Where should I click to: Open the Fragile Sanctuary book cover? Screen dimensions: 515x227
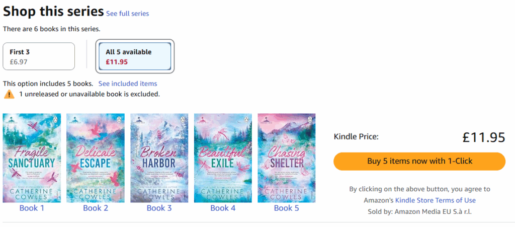tap(32, 158)
